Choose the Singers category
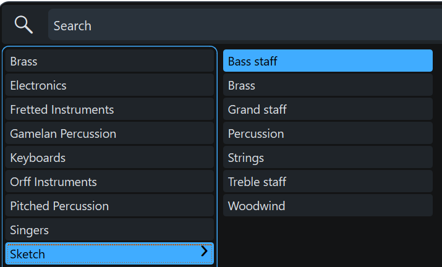442x267 pixels. (x=109, y=229)
